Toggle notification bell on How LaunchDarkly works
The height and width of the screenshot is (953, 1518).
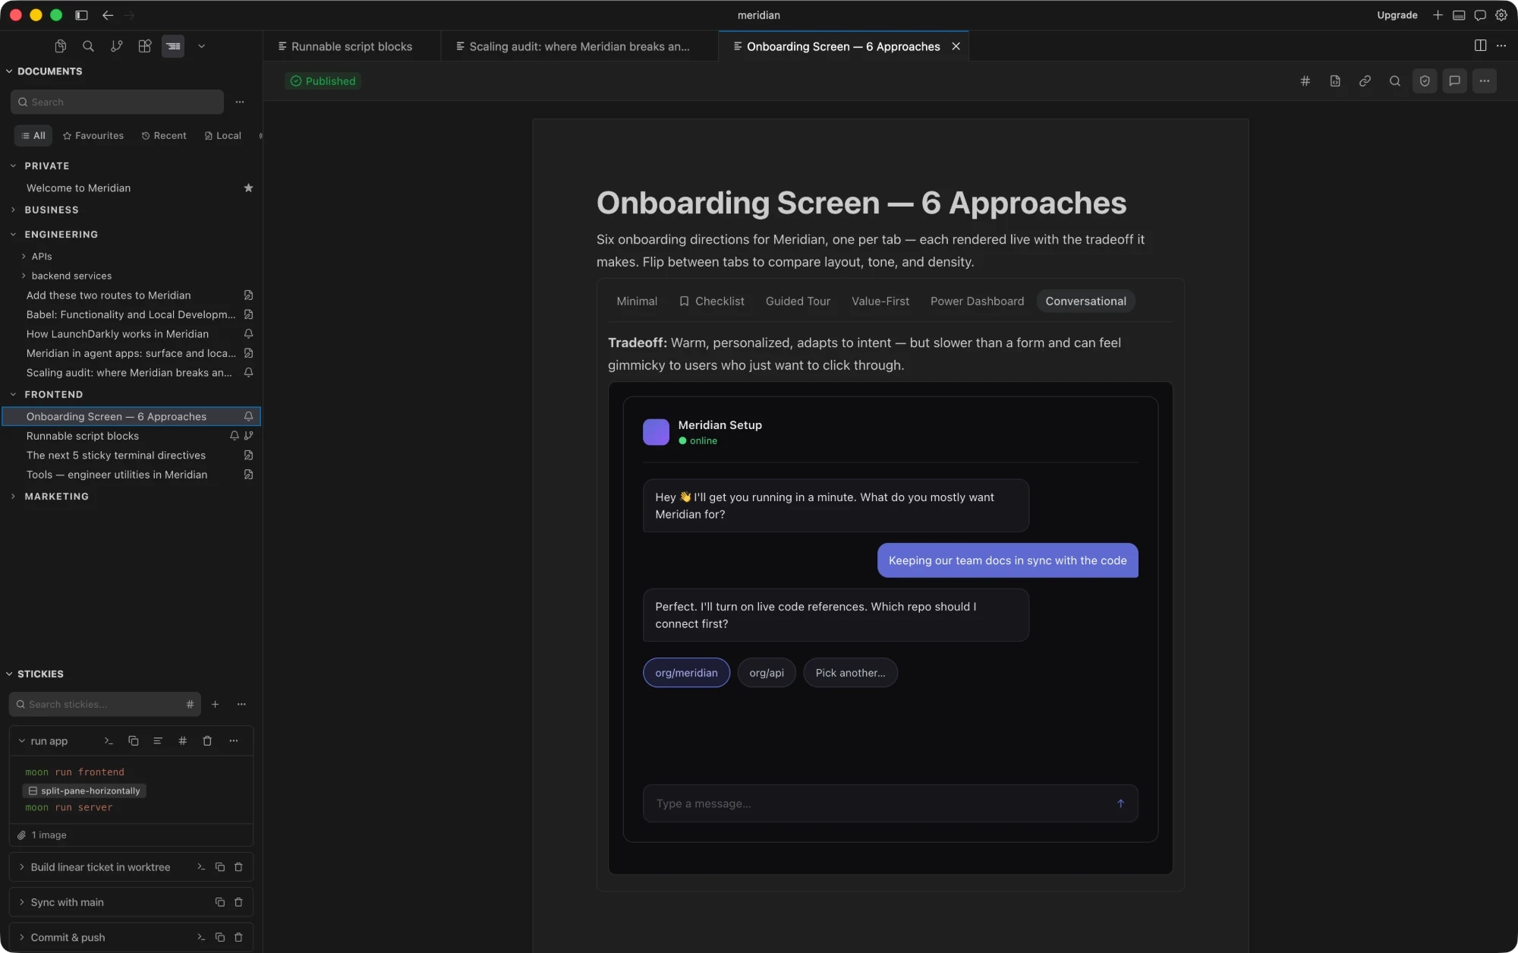pyautogui.click(x=248, y=334)
